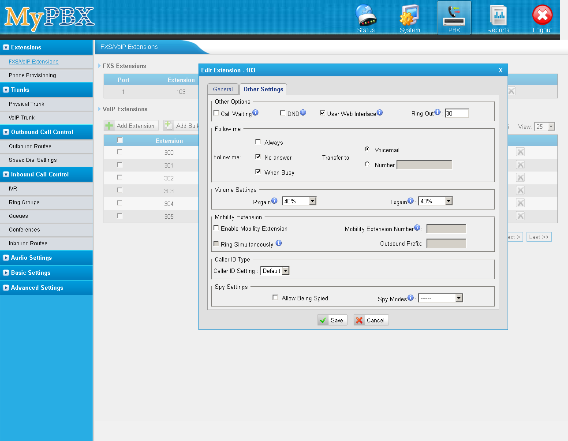Go to the Last page button
Viewport: 568px width, 441px height.
click(x=539, y=237)
